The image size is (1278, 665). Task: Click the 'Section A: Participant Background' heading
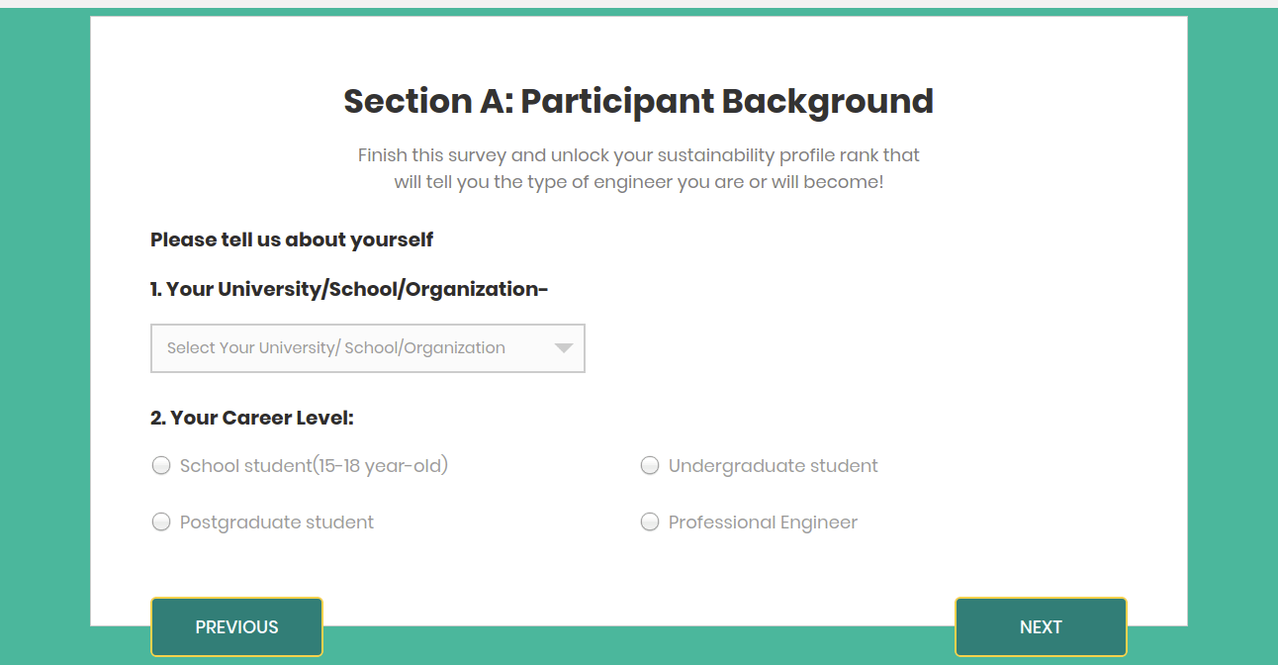pyautogui.click(x=638, y=101)
